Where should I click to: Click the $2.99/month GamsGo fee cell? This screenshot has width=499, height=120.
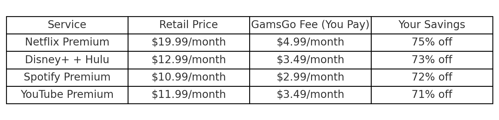click(x=310, y=77)
